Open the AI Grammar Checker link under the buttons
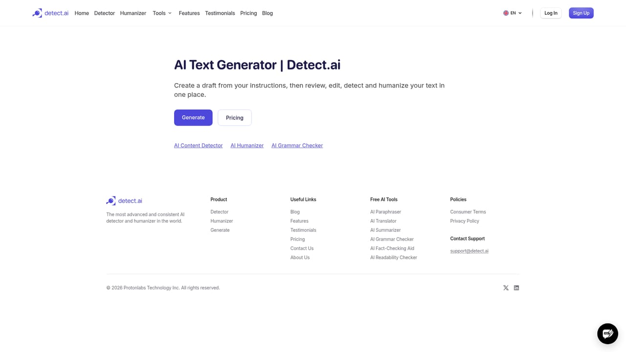The image size is (626, 352). (297, 146)
